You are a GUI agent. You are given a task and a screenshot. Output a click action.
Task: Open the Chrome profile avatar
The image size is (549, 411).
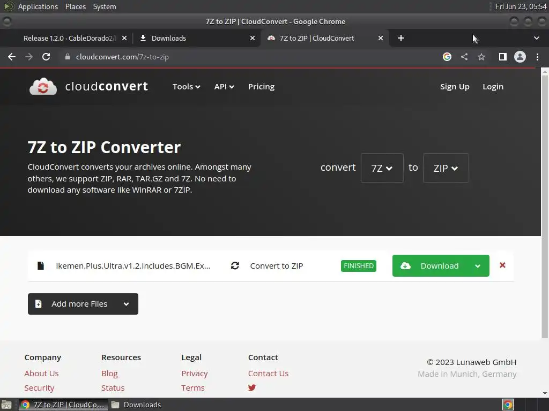tap(520, 57)
